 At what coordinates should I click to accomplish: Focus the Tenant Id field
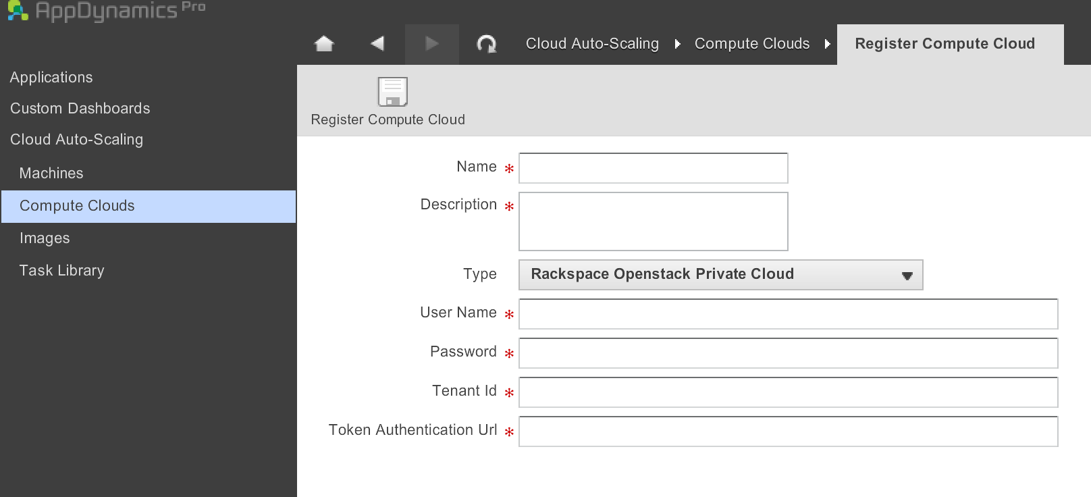click(788, 392)
